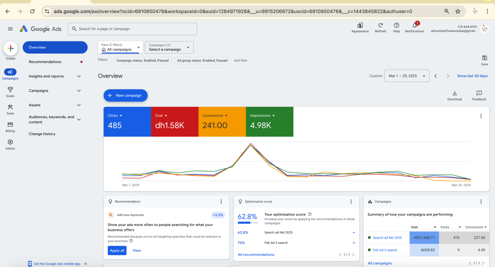Open the Cost metric dropdown on red tile
Screen dimensions: 495x267
coord(161,116)
